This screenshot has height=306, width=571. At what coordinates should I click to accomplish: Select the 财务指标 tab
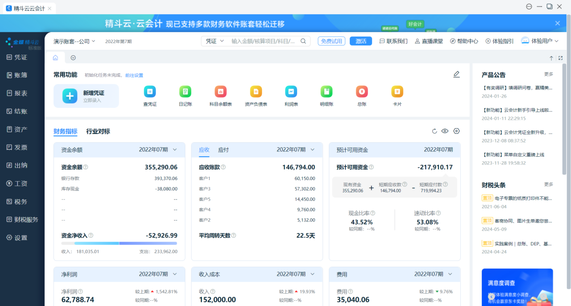pyautogui.click(x=65, y=131)
